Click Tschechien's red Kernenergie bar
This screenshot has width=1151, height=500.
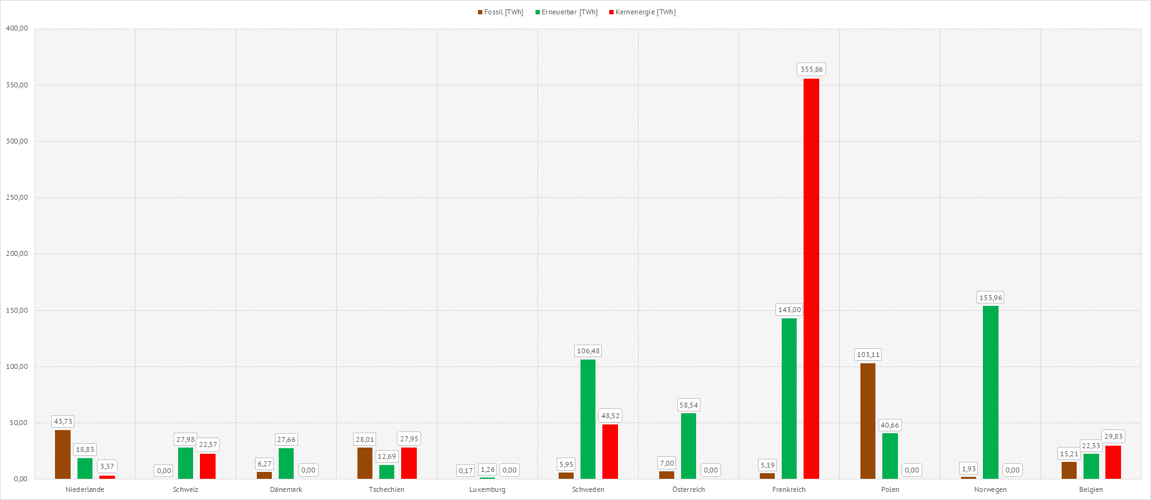[409, 463]
